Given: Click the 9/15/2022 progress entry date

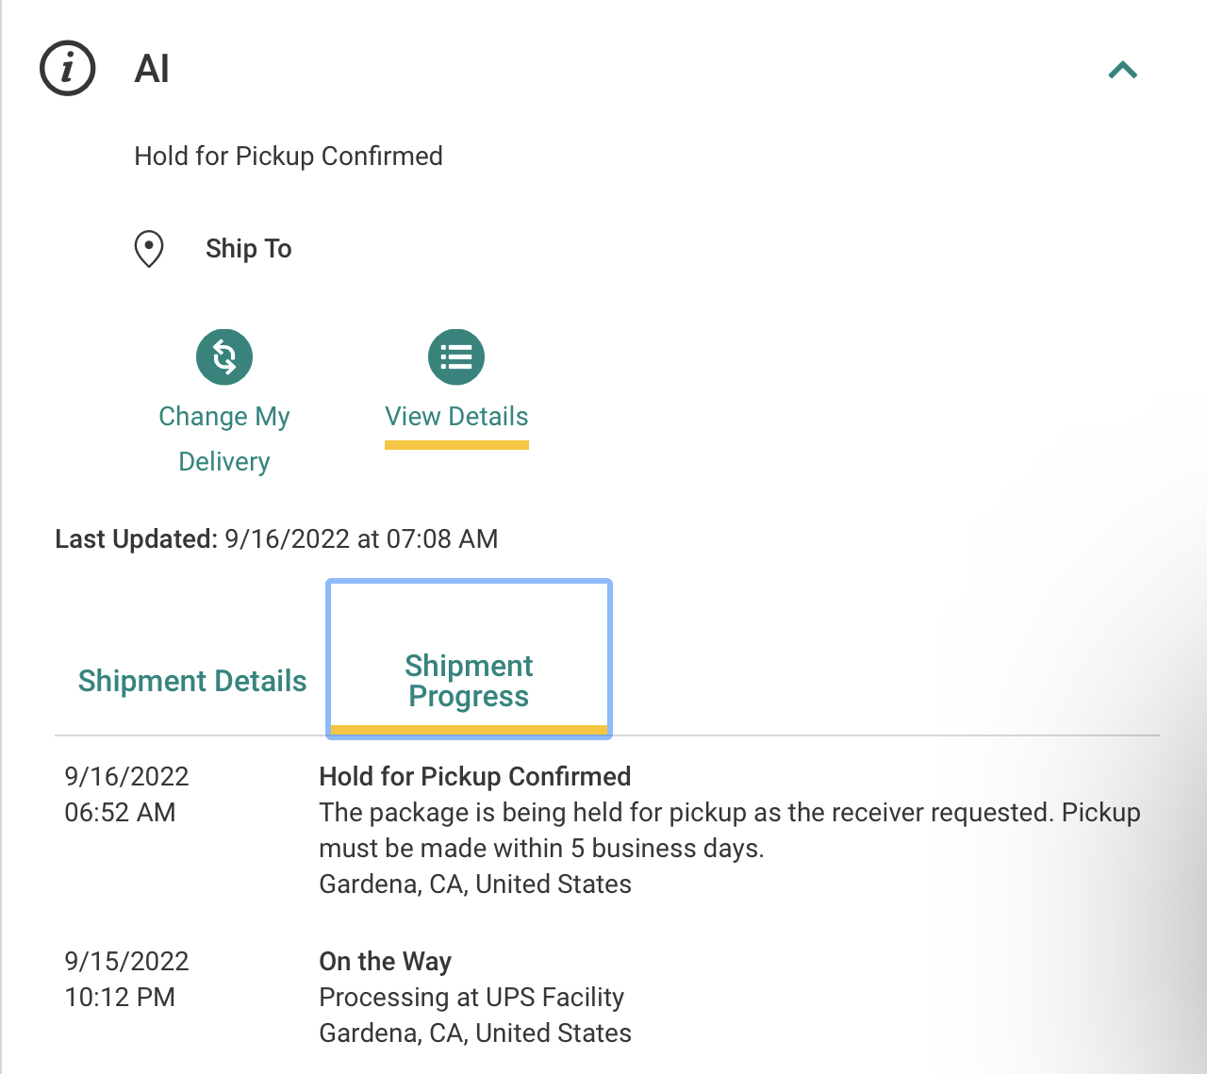Looking at the screenshot, I should click(x=126, y=962).
